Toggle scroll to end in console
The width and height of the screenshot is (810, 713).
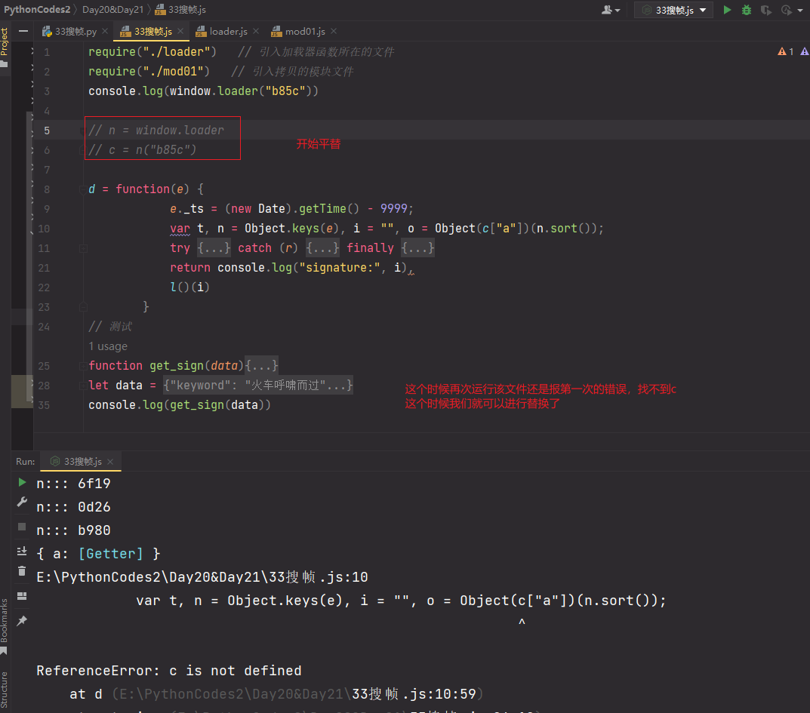[x=22, y=551]
